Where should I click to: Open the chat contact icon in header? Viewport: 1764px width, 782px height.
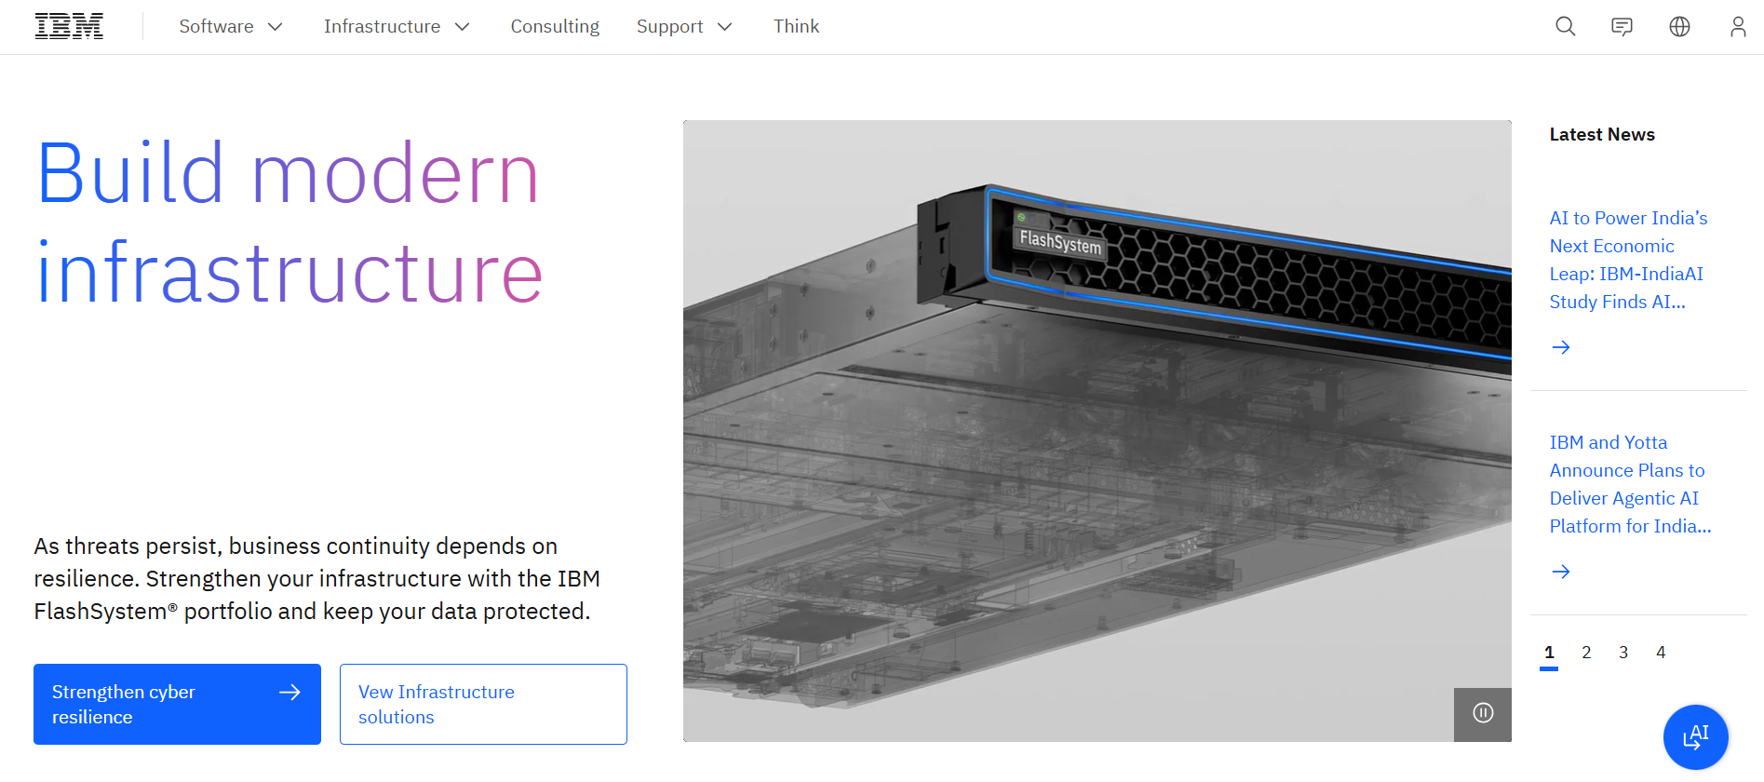(x=1623, y=27)
